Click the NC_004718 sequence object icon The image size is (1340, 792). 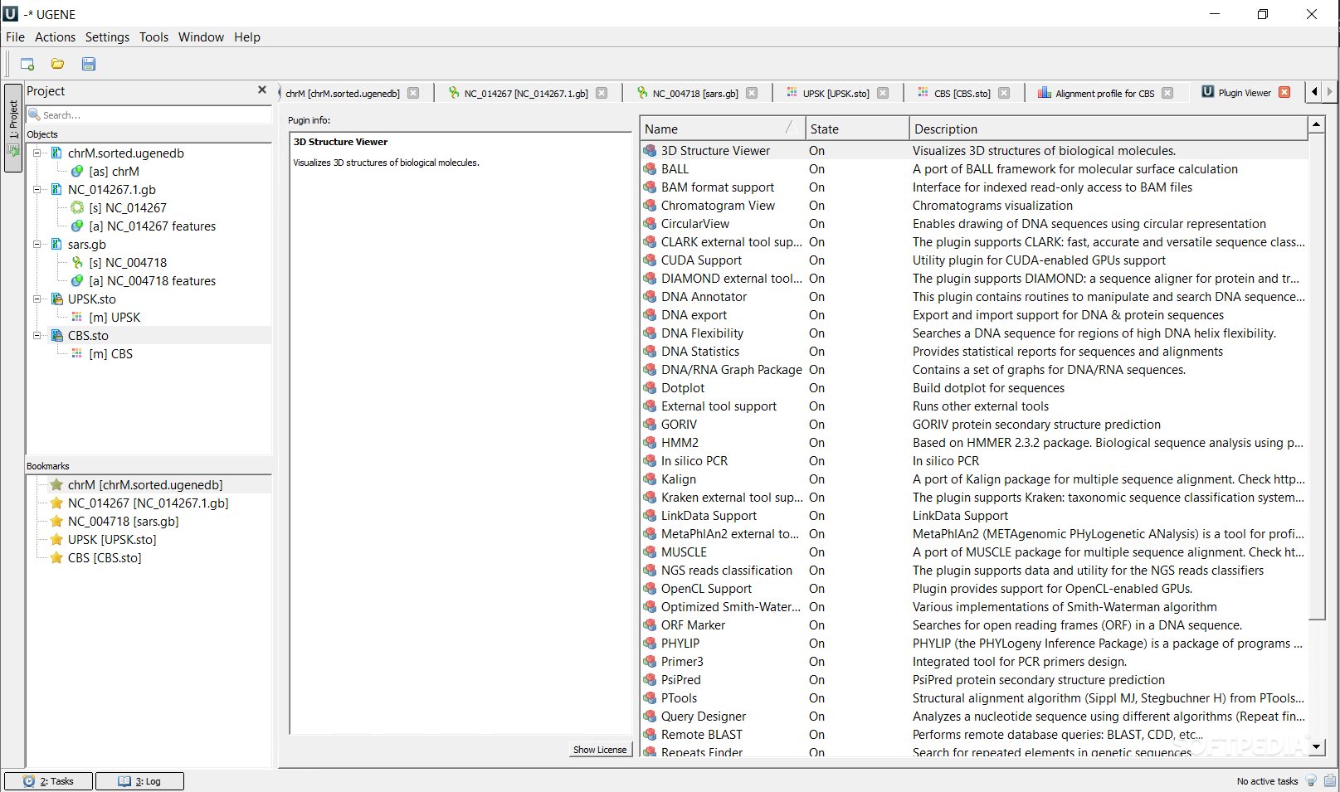(x=77, y=262)
